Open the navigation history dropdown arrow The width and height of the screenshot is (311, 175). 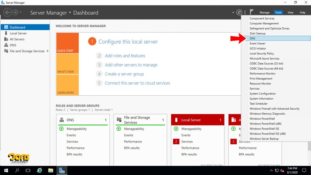(21, 12)
